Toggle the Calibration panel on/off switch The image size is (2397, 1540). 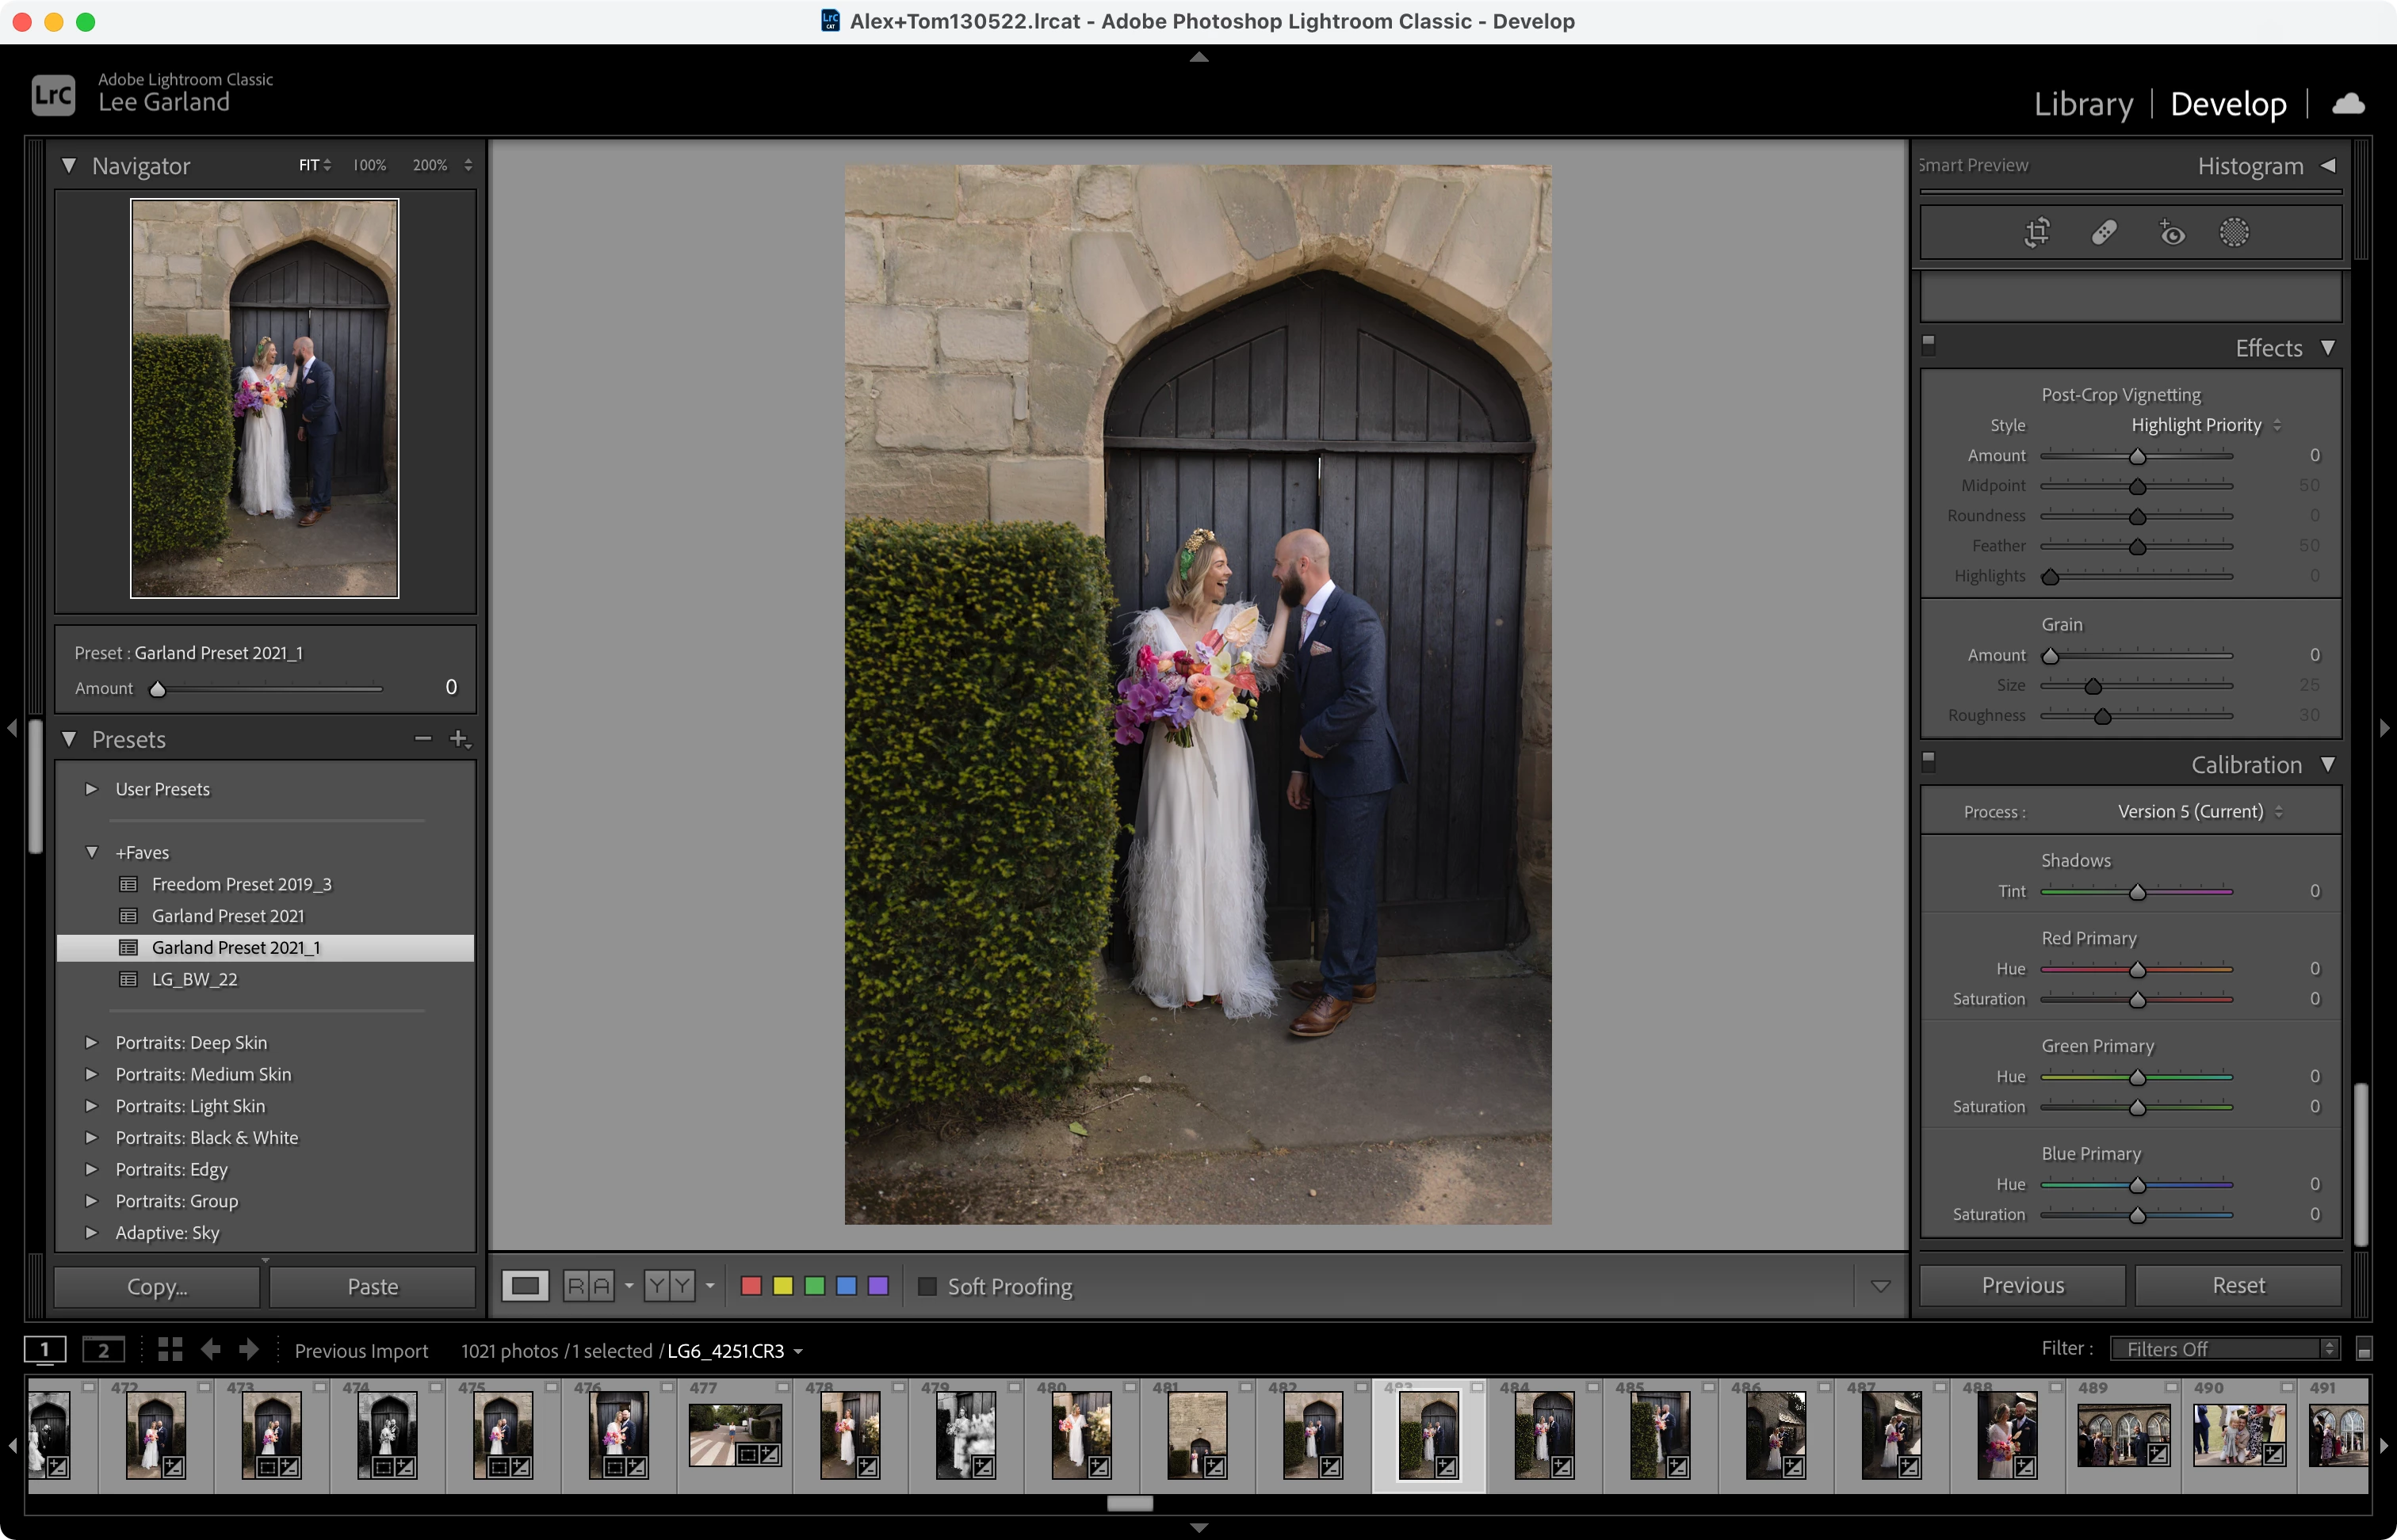[x=1929, y=761]
